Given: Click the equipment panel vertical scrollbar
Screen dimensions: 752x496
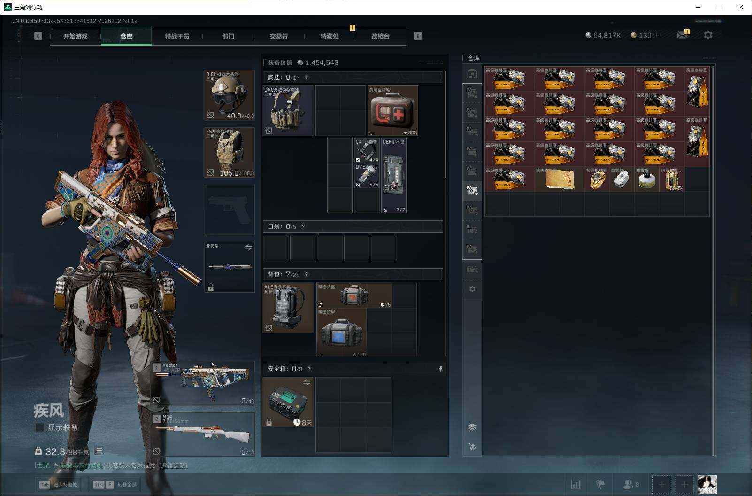Looking at the screenshot, I should click(445, 124).
